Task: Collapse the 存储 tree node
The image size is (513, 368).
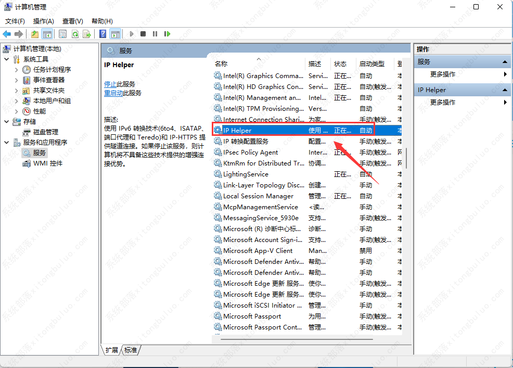Action: (x=7, y=121)
